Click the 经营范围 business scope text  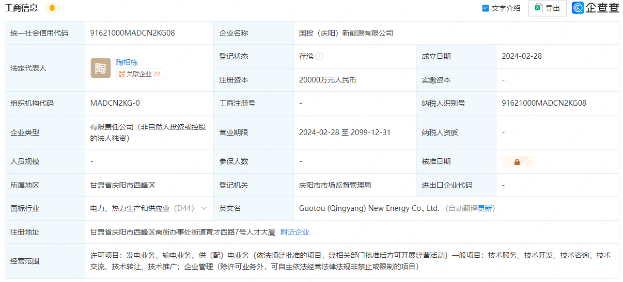pyautogui.click(x=350, y=261)
